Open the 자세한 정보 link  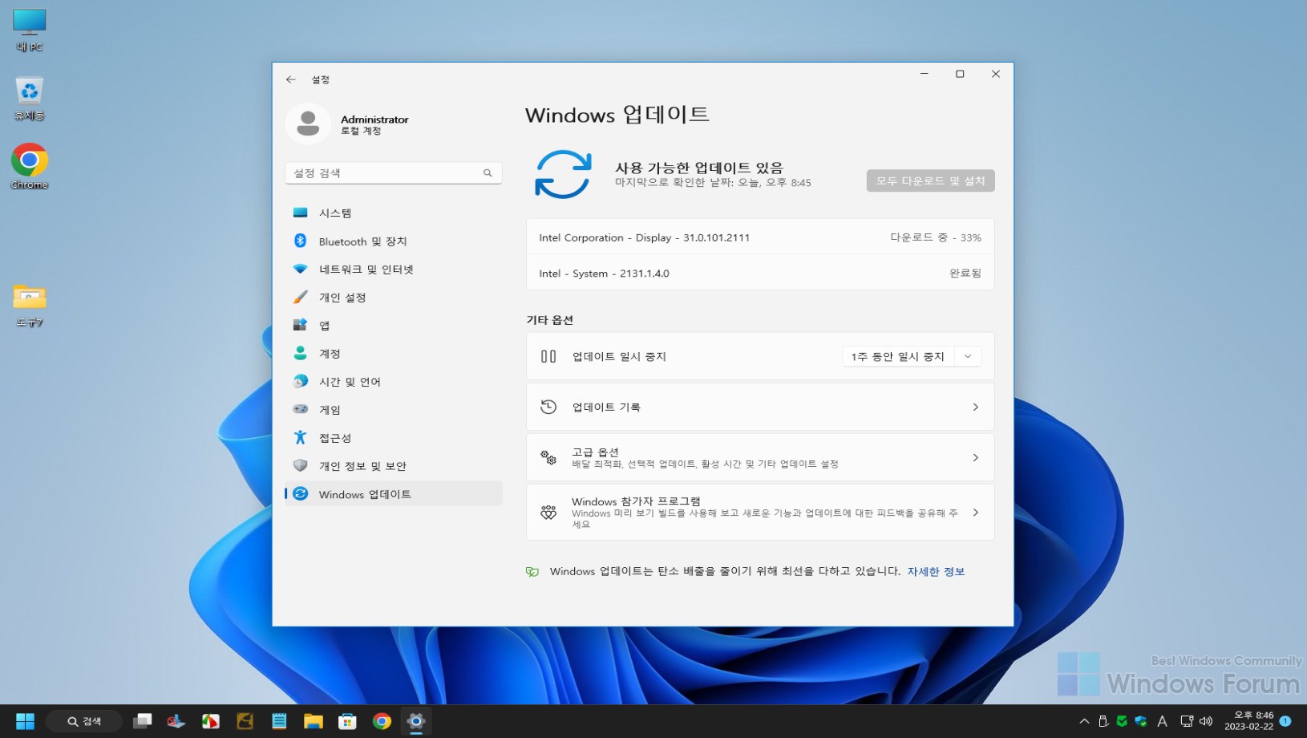tap(936, 571)
